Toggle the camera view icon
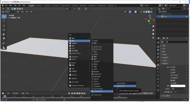This screenshot has height=102, width=190. (153, 34)
